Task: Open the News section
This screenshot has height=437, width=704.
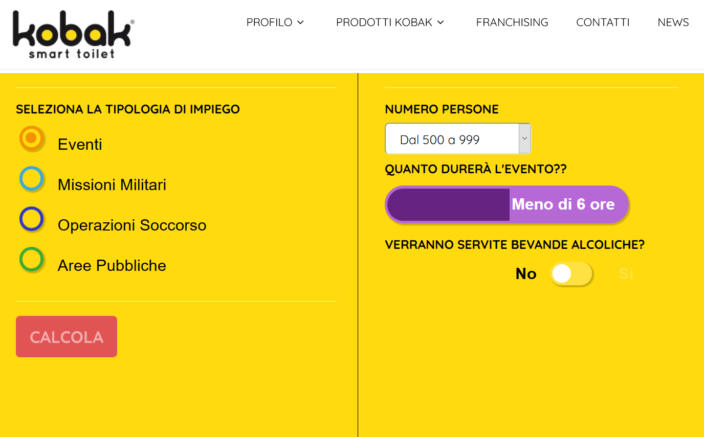Action: (673, 22)
